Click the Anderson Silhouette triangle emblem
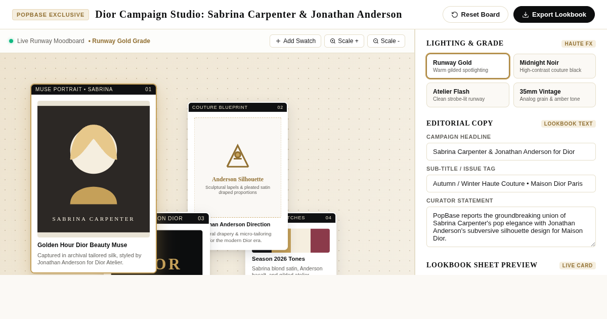The image size is (607, 319). [x=238, y=156]
